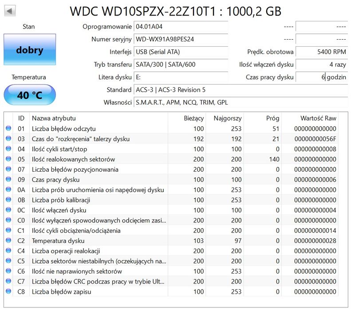Click the blue status icon for row C6
Screen dimensions: 351x311
click(8, 271)
